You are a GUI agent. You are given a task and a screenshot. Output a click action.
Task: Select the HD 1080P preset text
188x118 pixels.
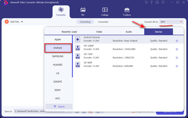(x=89, y=46)
